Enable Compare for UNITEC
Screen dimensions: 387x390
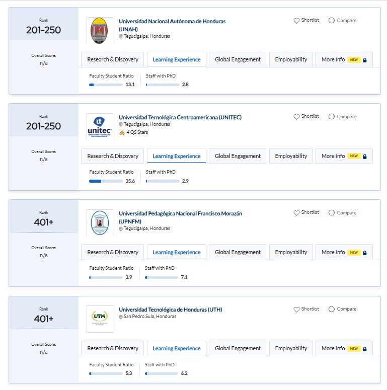coord(331,117)
